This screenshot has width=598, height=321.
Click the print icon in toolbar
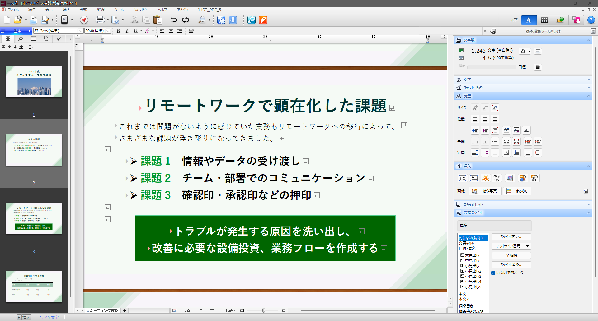(100, 20)
